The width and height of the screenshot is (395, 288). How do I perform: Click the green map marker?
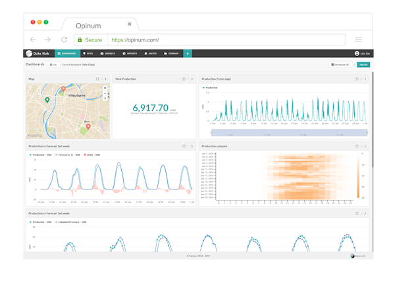tap(47, 100)
